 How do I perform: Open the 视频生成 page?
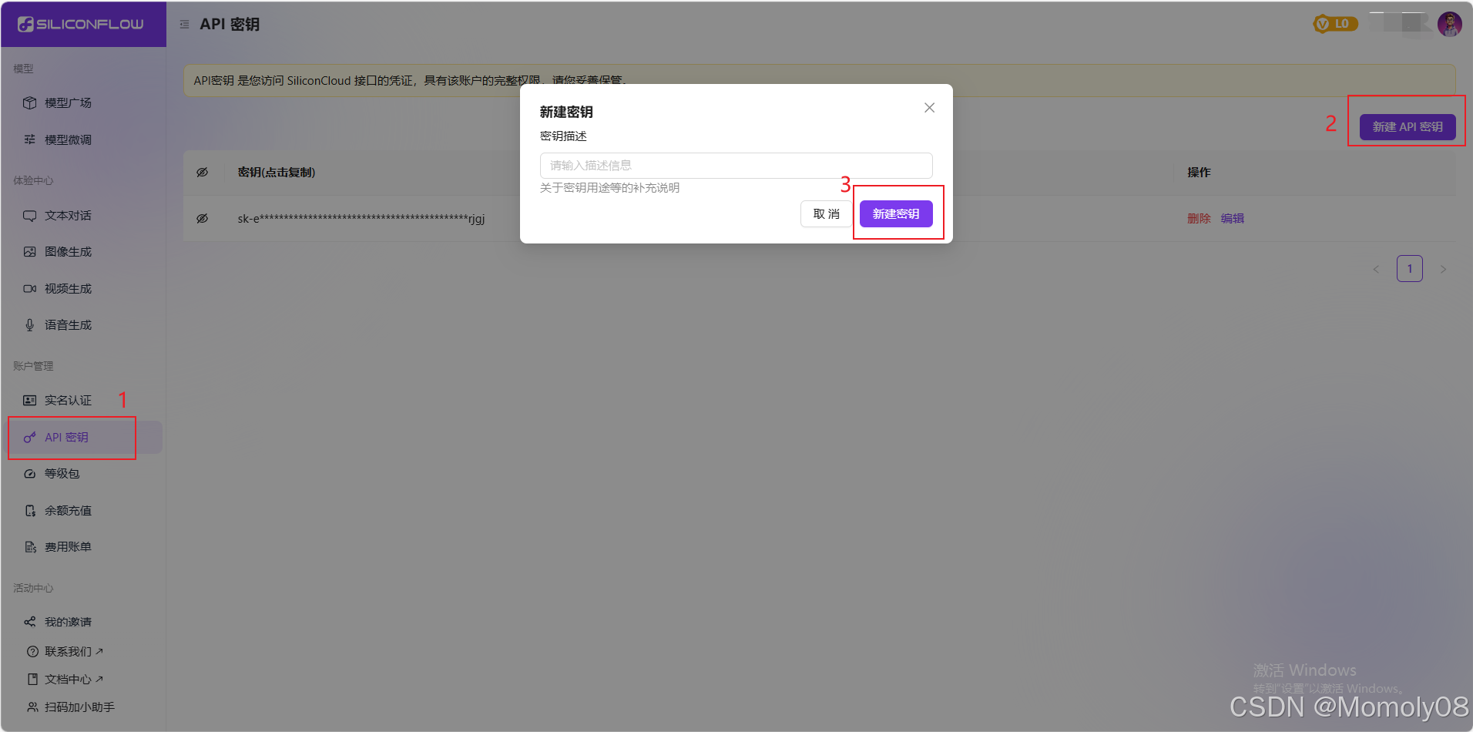click(66, 288)
